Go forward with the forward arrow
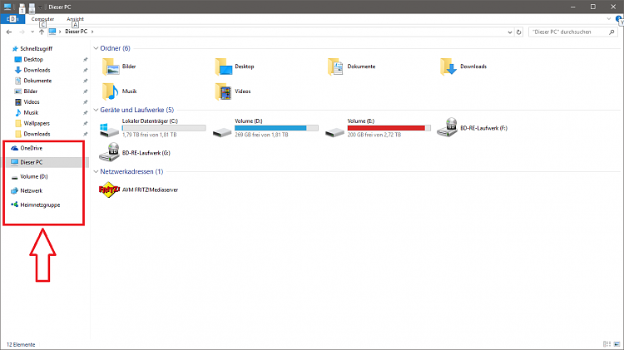Screen dimensions: 624x350 (22, 32)
